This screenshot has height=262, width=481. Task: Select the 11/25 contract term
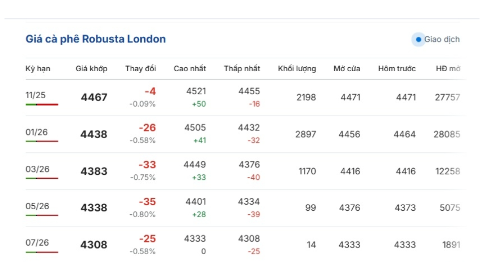click(35, 95)
